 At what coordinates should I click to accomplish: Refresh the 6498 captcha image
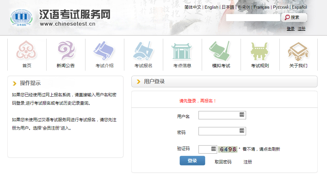(x=227, y=149)
